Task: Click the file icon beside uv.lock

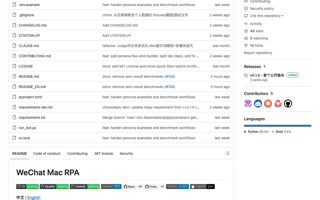Action: point(14,138)
